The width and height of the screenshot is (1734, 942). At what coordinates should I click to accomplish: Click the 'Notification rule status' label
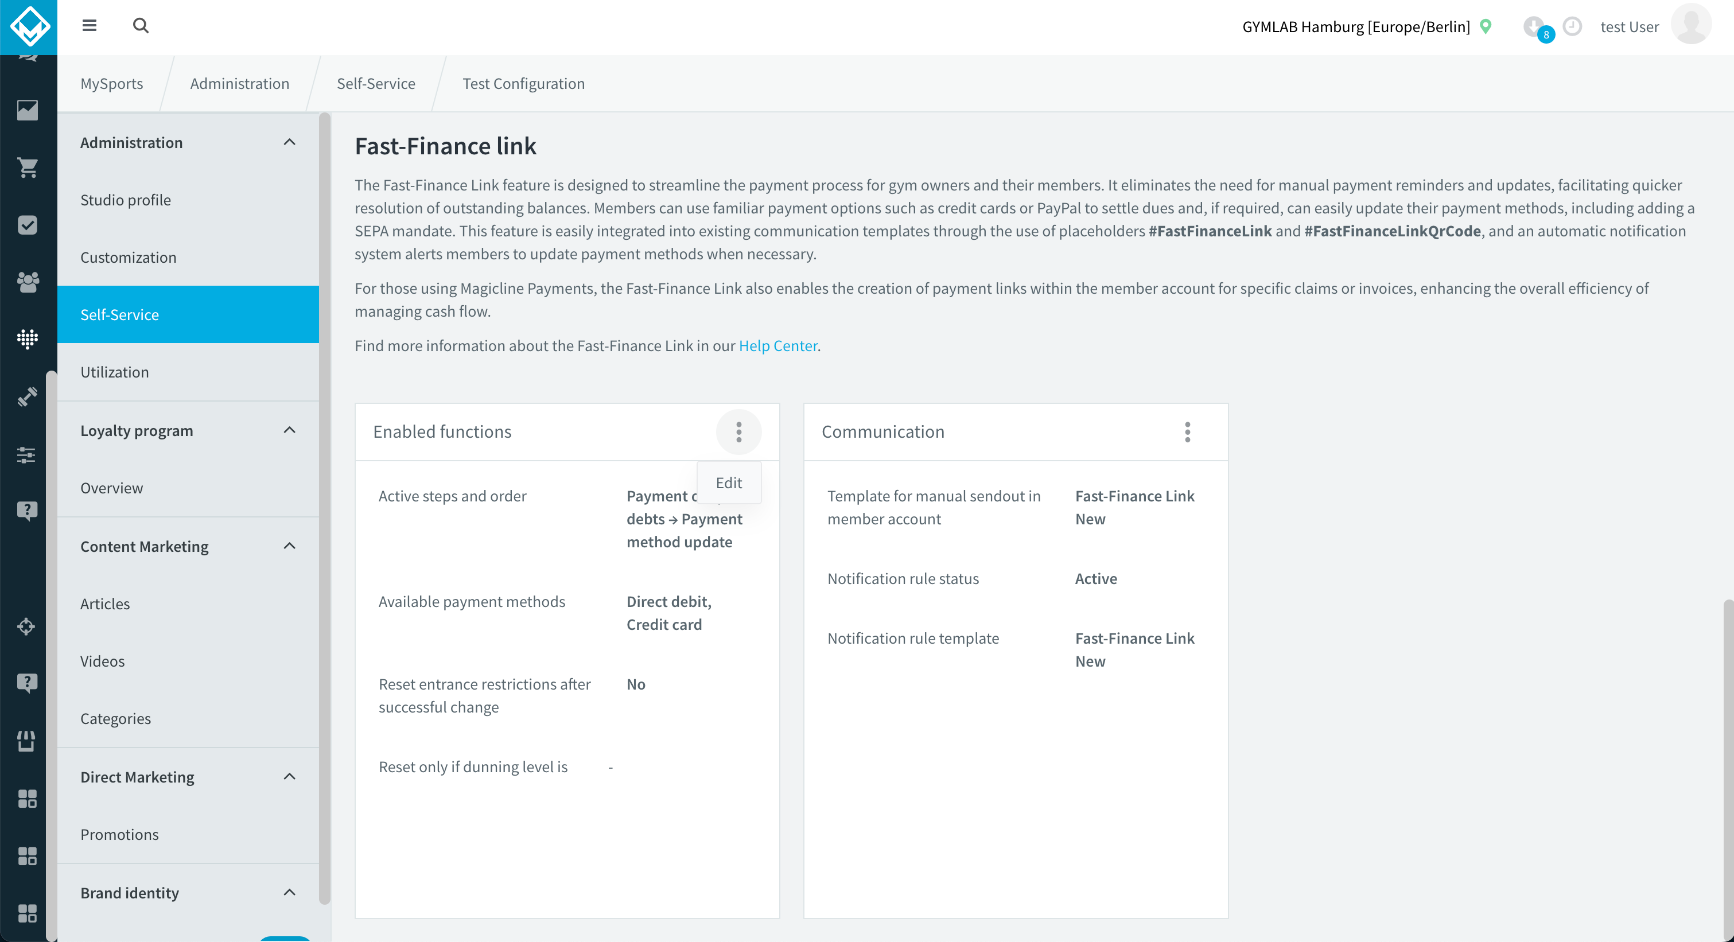[903, 578]
